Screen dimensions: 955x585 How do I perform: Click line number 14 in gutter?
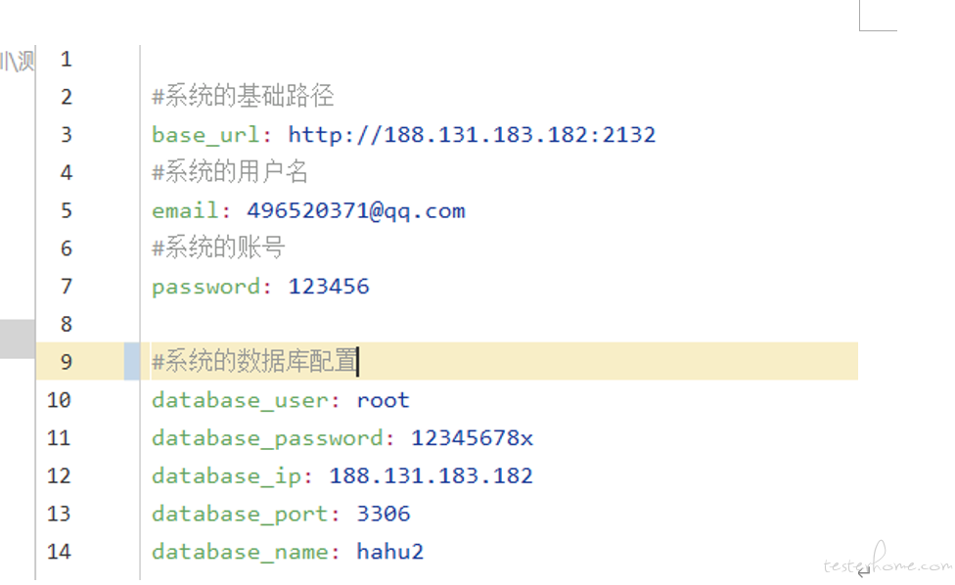tap(59, 552)
